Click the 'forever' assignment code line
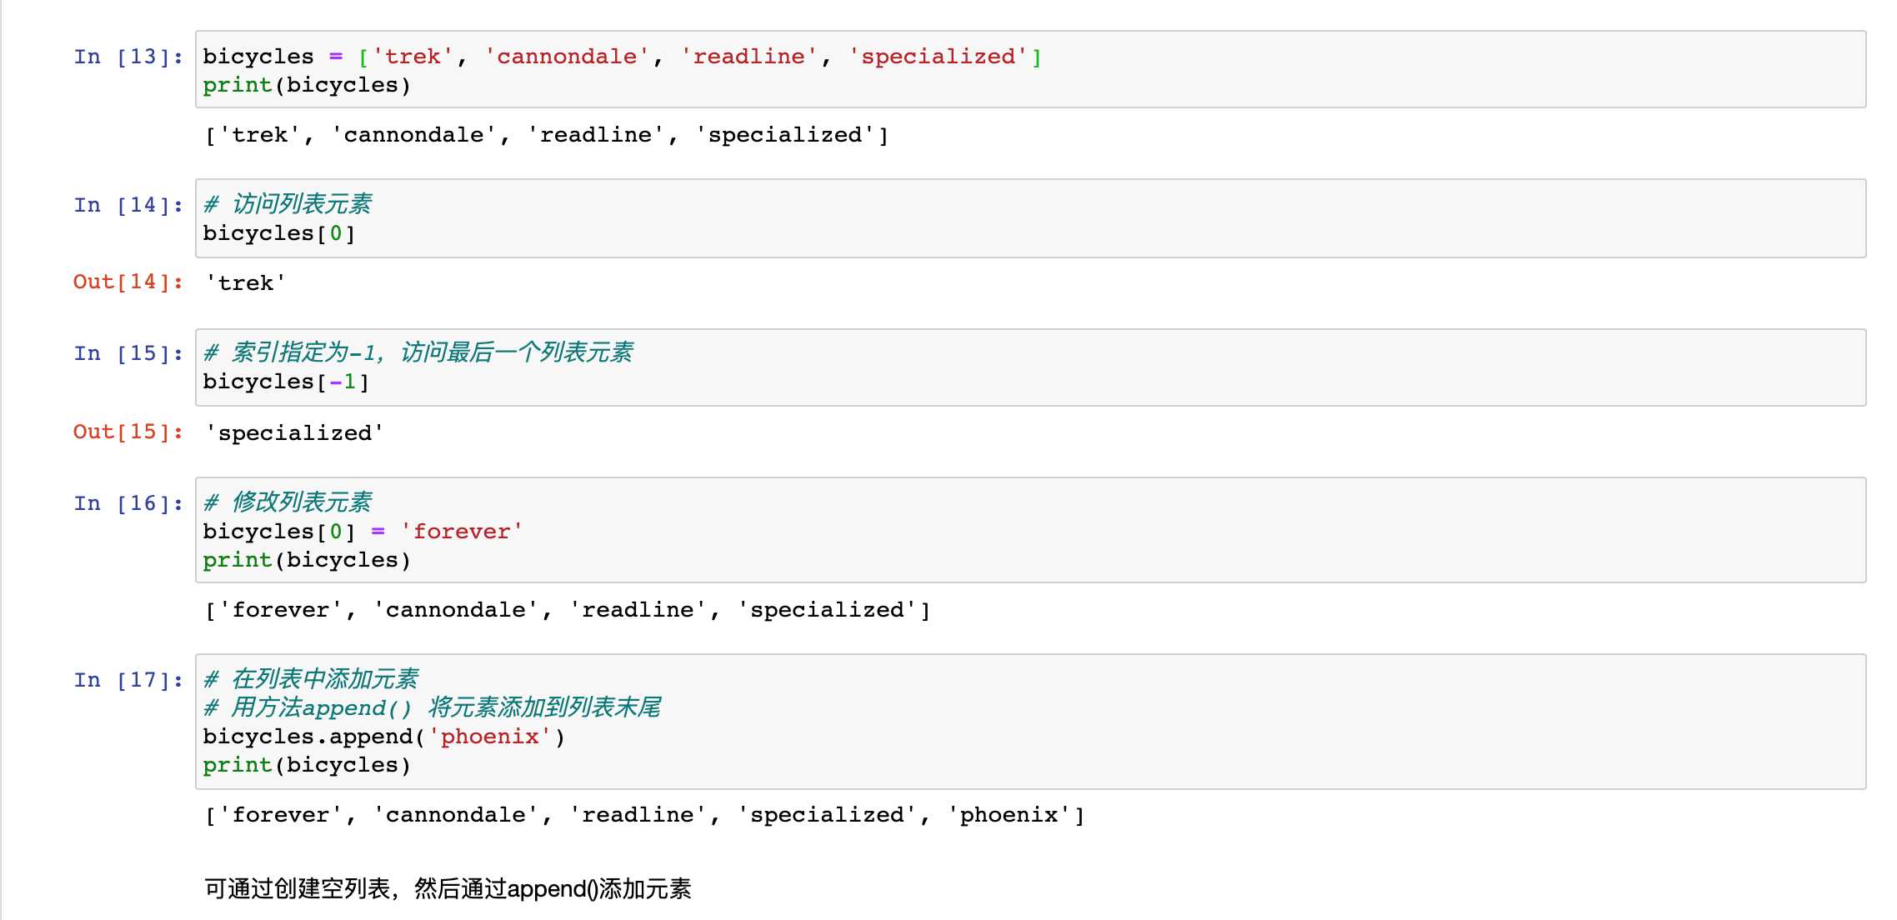Image resolution: width=1897 pixels, height=920 pixels. click(363, 532)
